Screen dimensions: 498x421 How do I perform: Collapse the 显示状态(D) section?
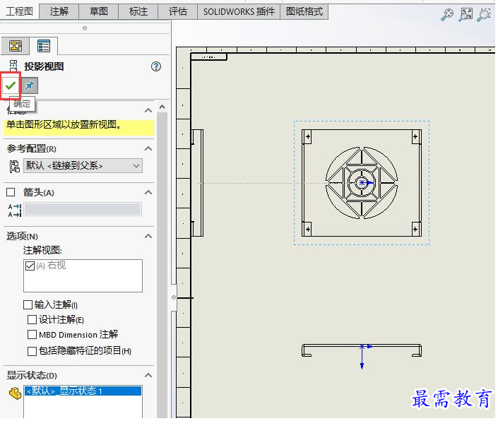[148, 375]
